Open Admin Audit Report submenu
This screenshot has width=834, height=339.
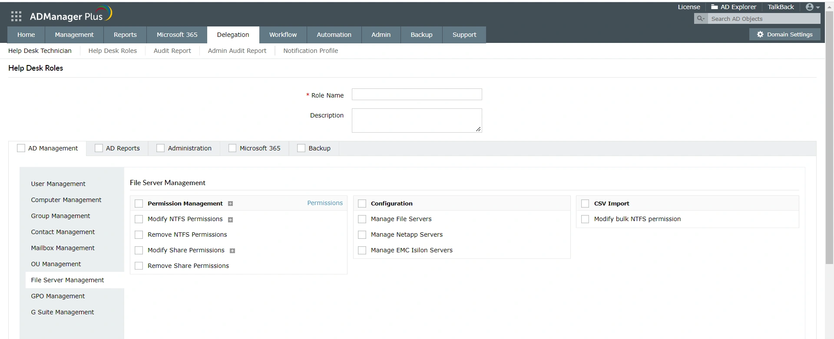pos(237,51)
